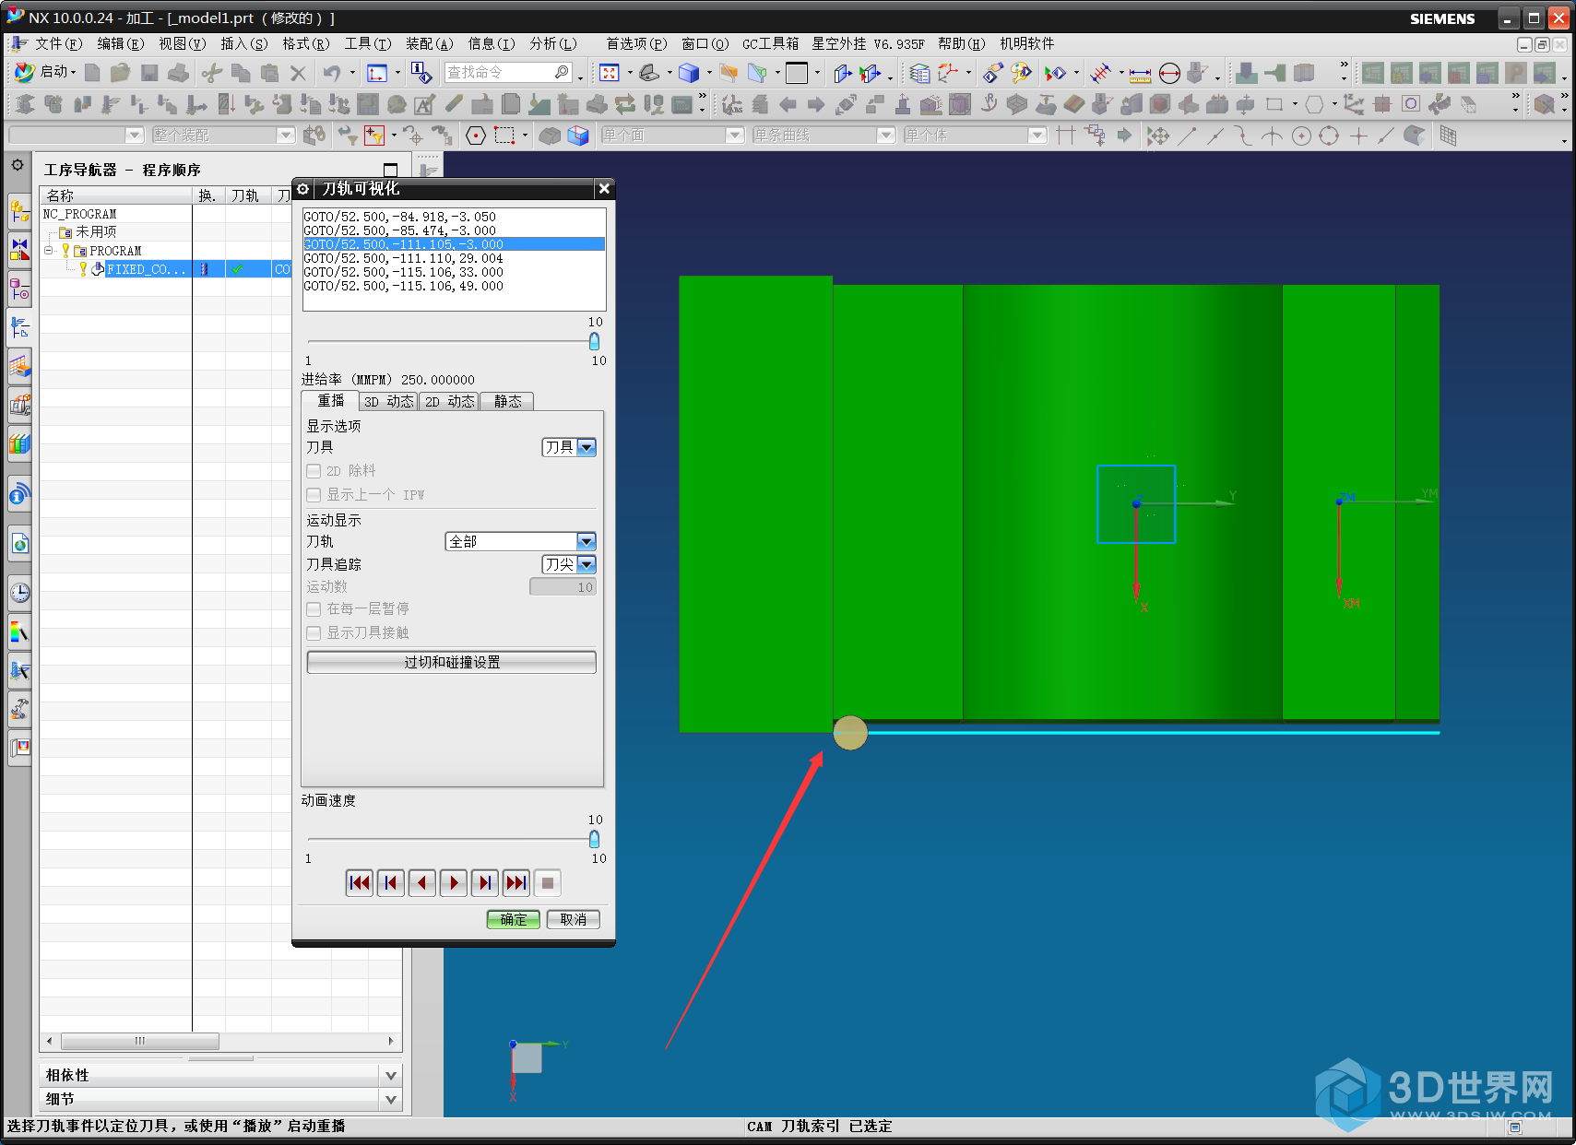This screenshot has width=1576, height=1145.
Task: Switch to the 3D 动态 tab
Action: 388,401
